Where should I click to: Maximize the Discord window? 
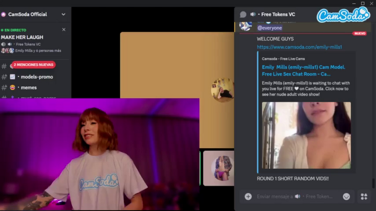click(x=363, y=3)
